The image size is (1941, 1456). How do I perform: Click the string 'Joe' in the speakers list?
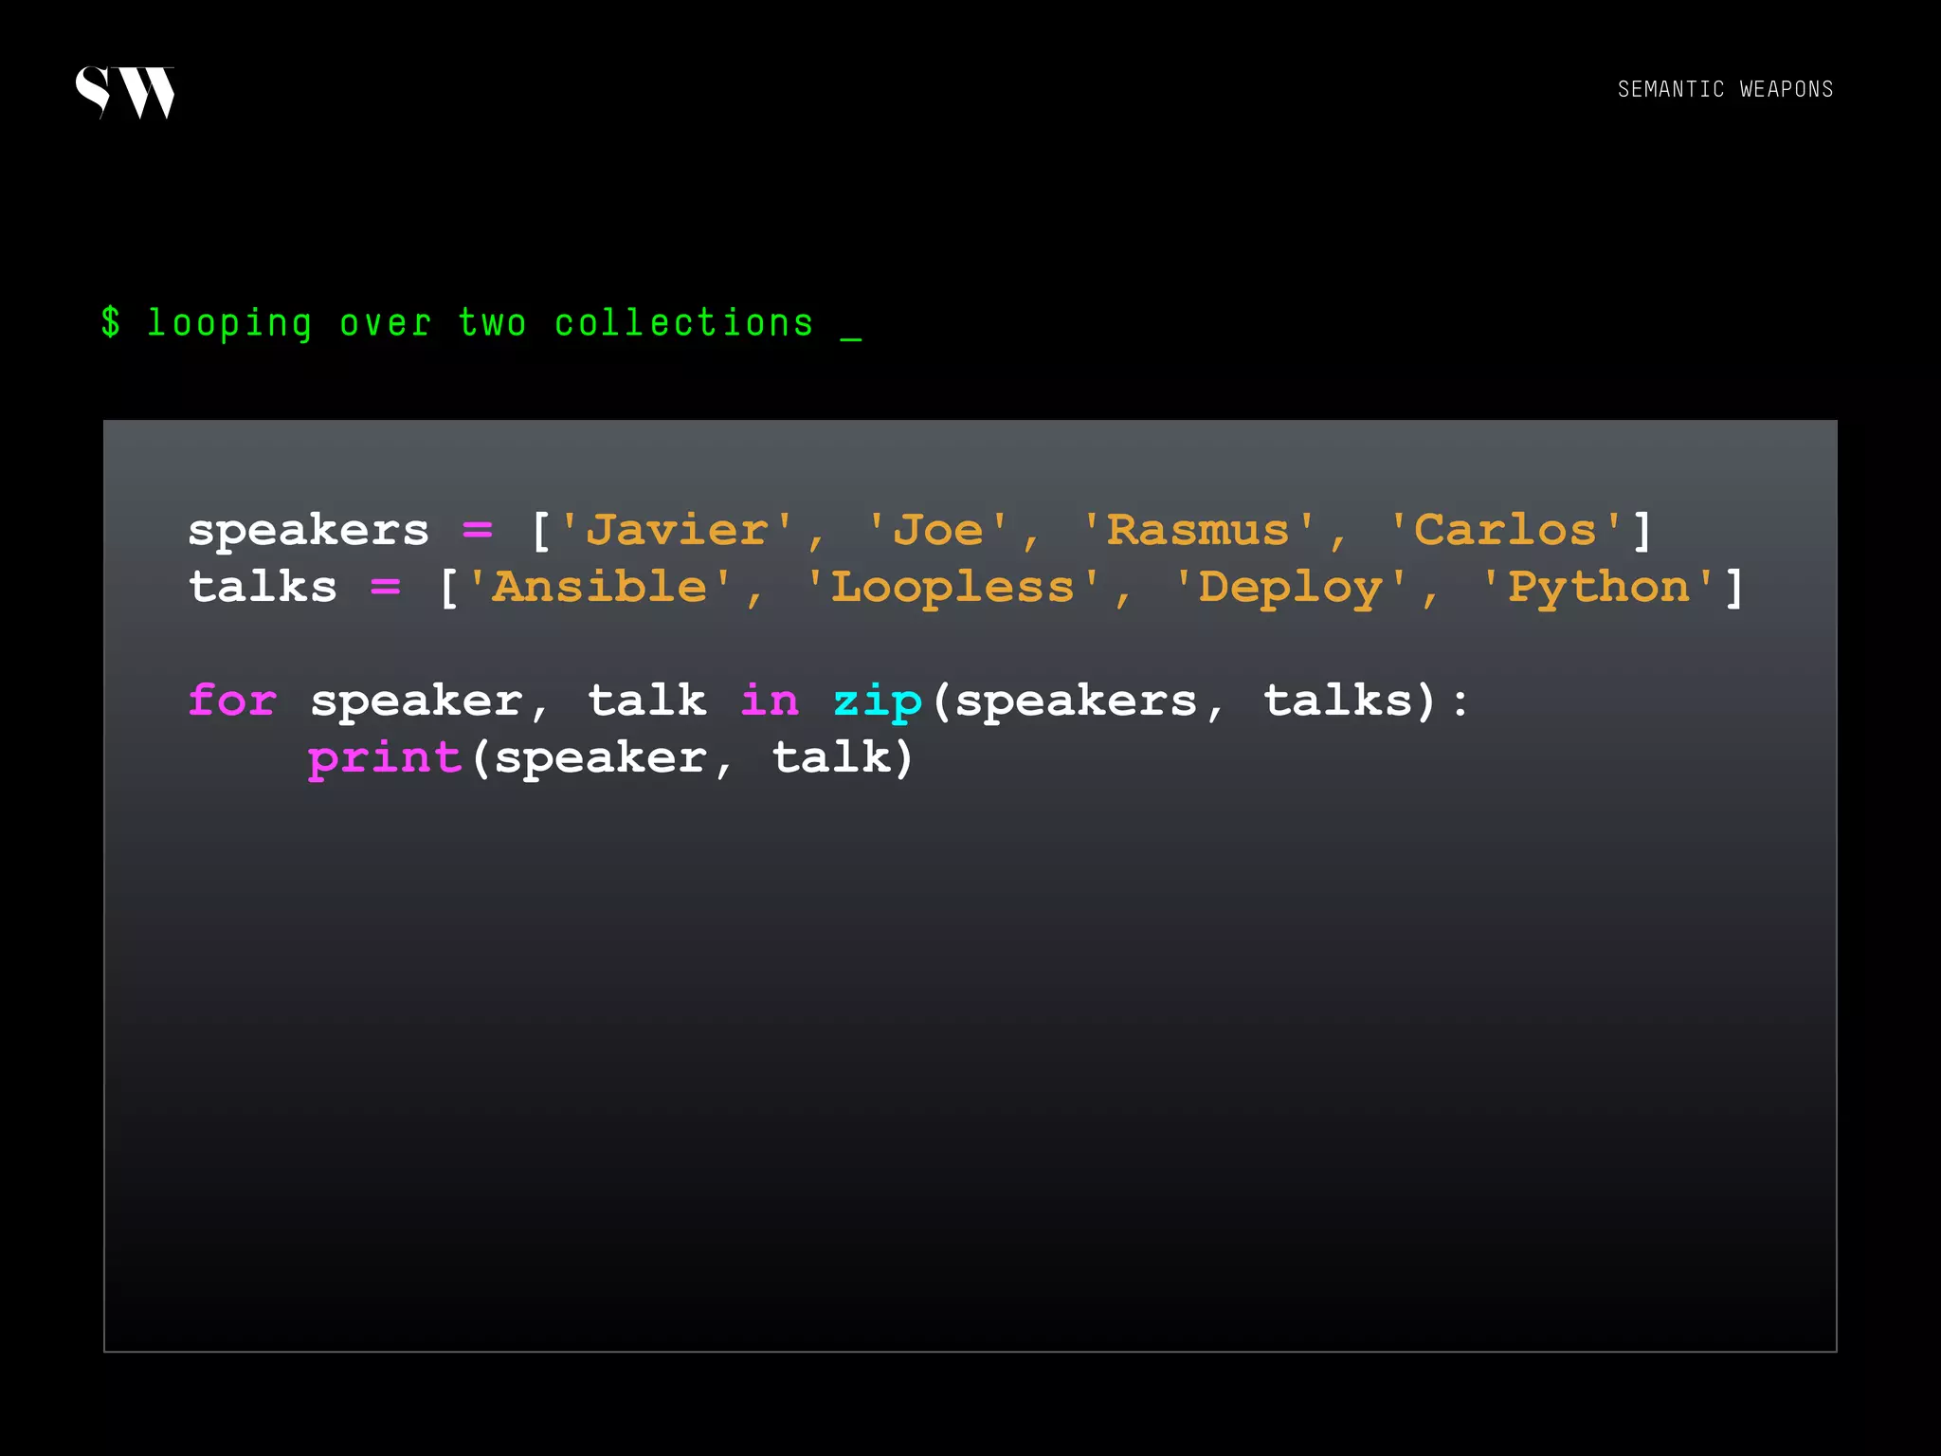[x=938, y=530]
